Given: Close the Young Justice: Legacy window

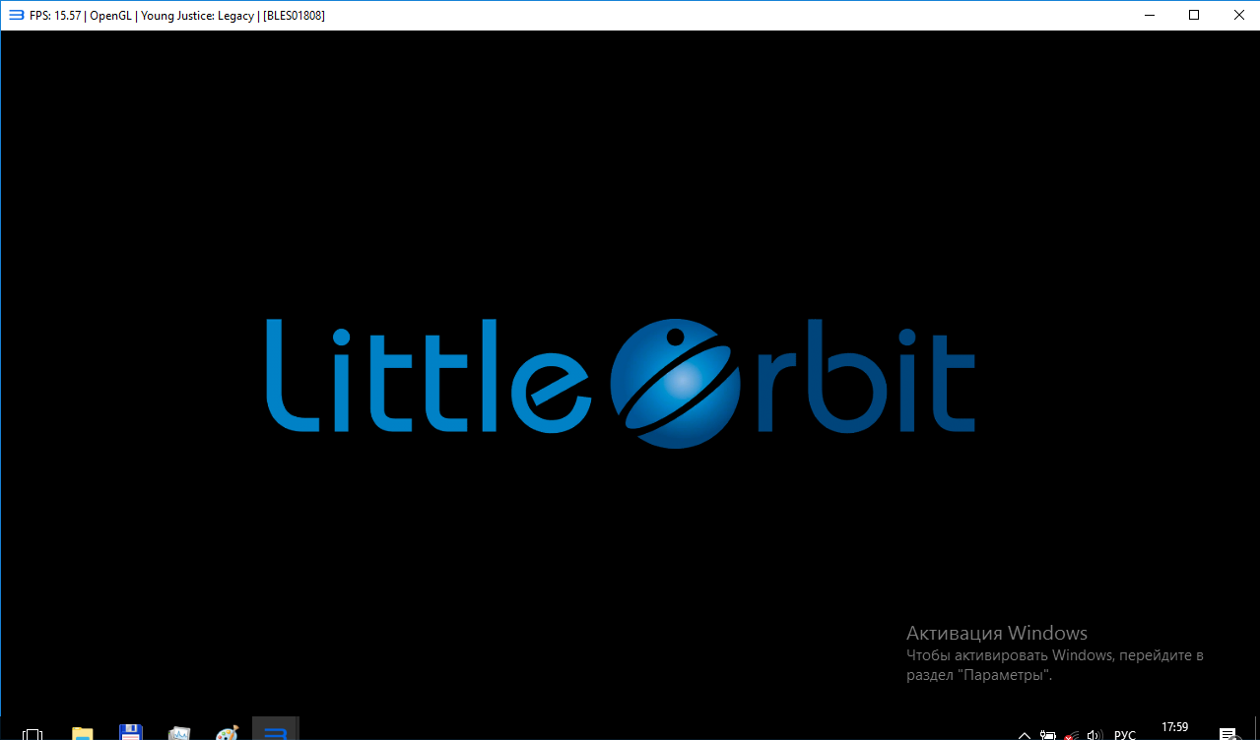Looking at the screenshot, I should (1238, 15).
